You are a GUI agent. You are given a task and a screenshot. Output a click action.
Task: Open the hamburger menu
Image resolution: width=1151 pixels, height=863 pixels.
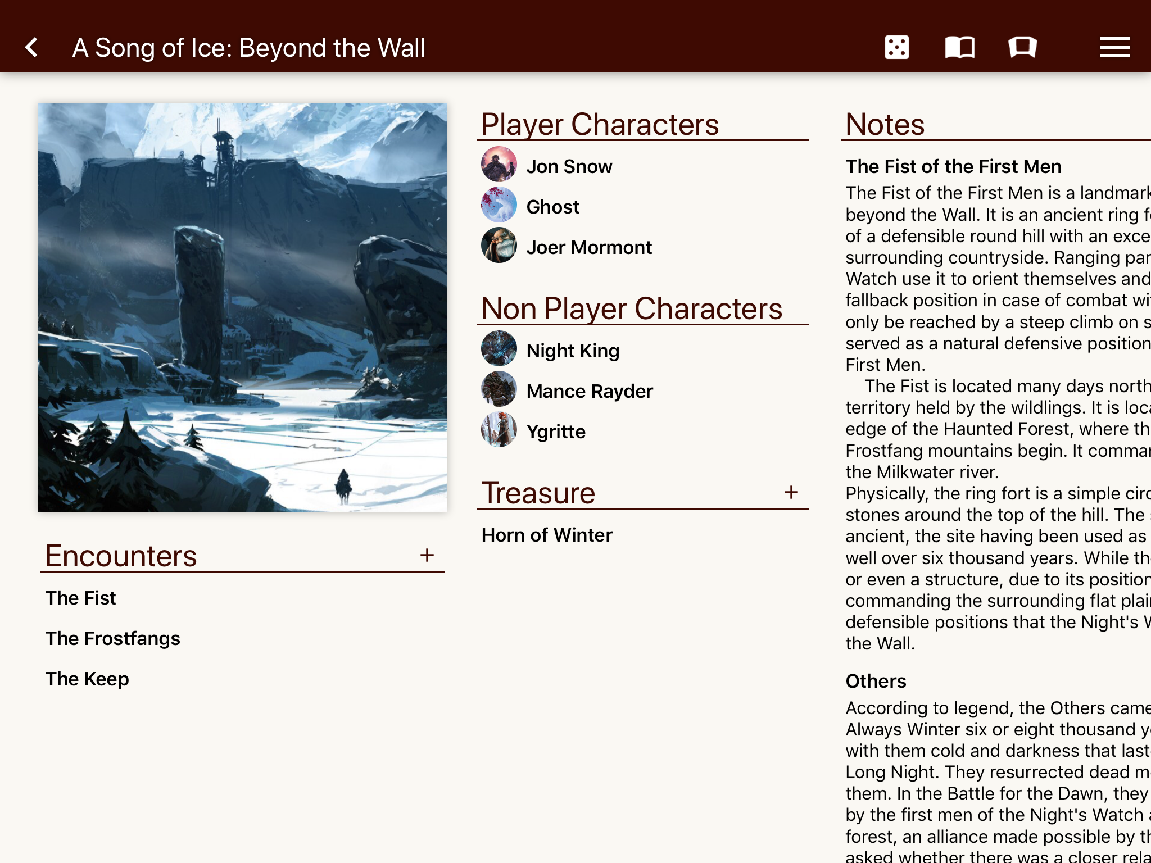tap(1114, 48)
